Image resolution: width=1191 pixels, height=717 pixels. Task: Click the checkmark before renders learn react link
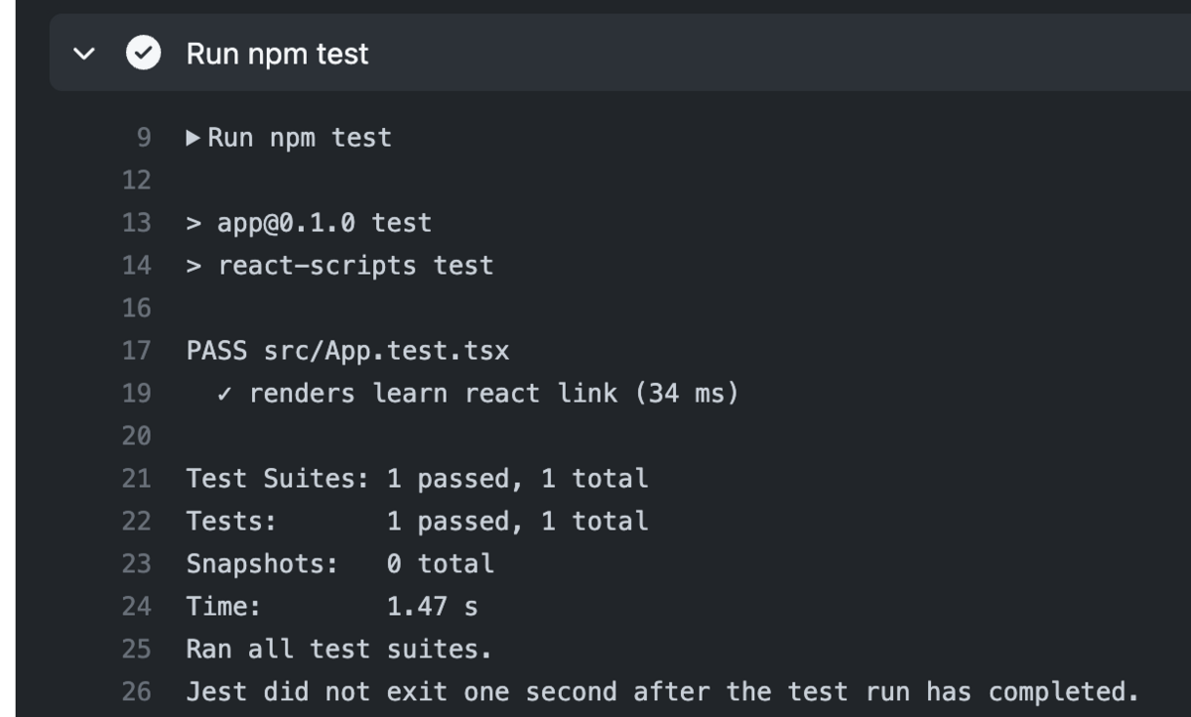[x=225, y=395]
